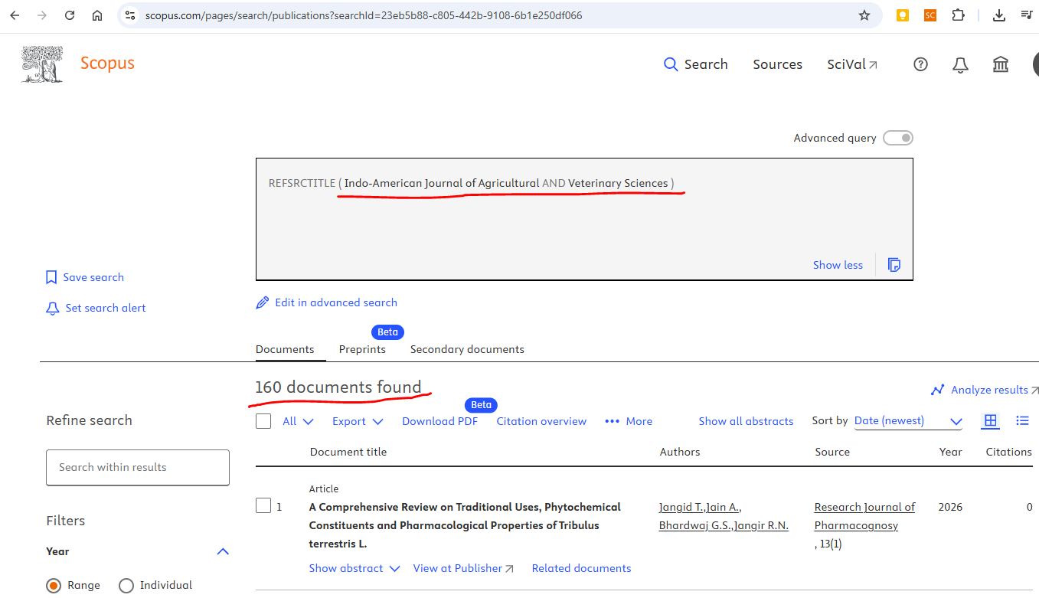Viewport: 1039px width, 598px height.
Task: Open author Jangid T. profile link
Action: [681, 507]
